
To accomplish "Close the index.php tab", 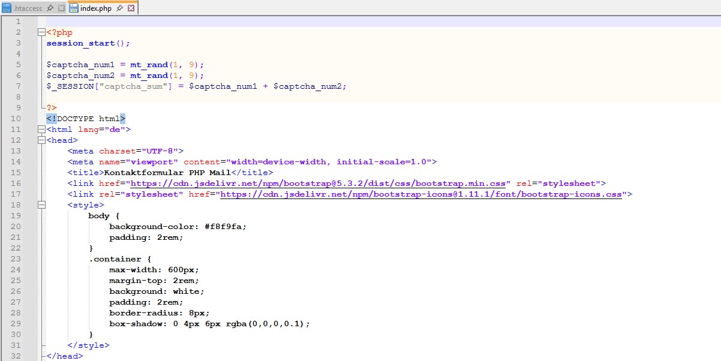I will click(131, 8).
